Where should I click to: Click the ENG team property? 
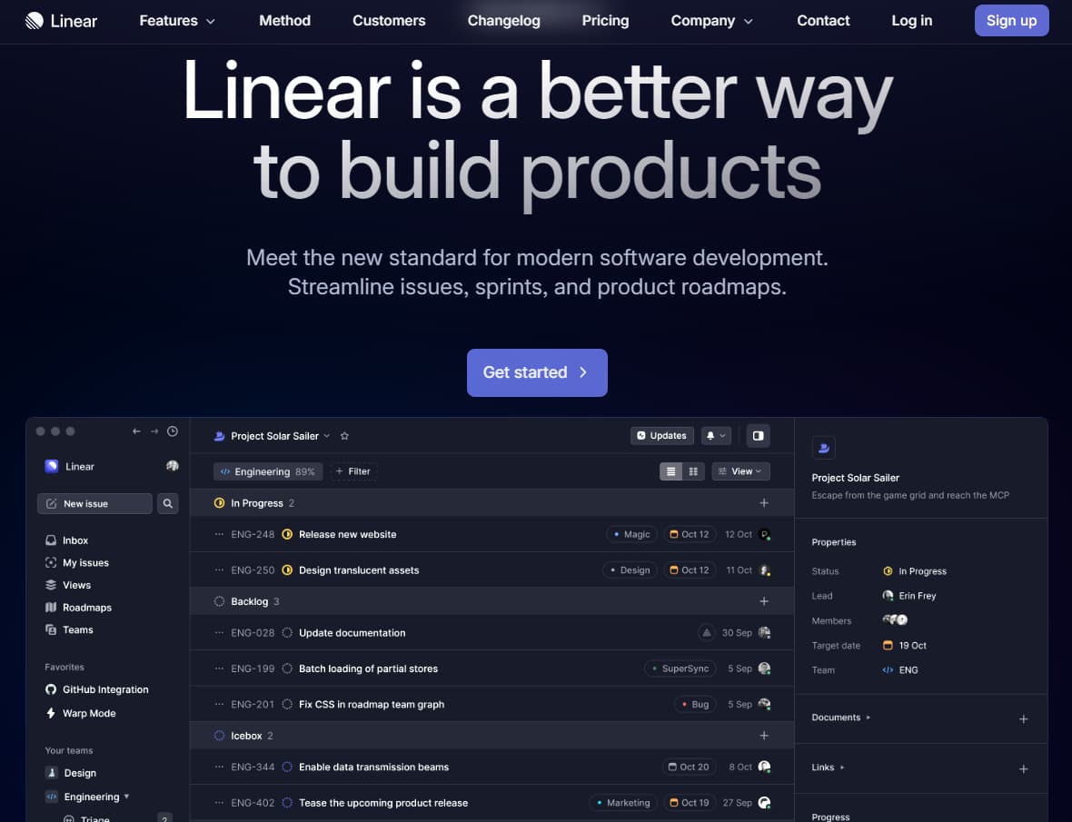(900, 669)
